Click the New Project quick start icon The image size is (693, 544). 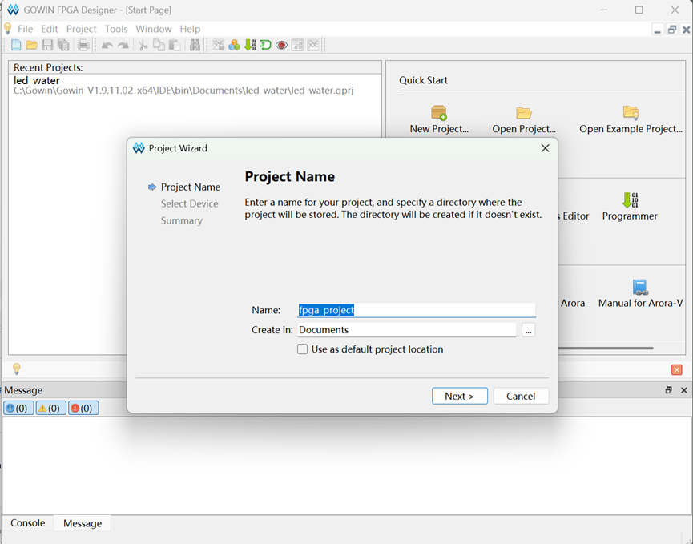[x=439, y=113]
